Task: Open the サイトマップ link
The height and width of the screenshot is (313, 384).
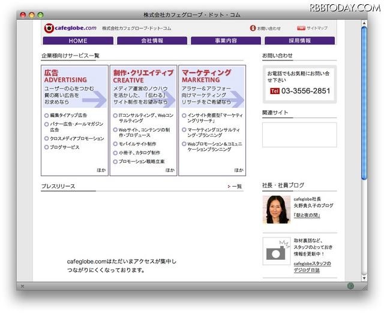Action: pyautogui.click(x=317, y=28)
